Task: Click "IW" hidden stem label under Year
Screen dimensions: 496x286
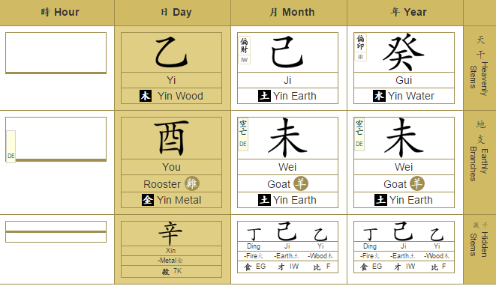Action: [x=410, y=267]
